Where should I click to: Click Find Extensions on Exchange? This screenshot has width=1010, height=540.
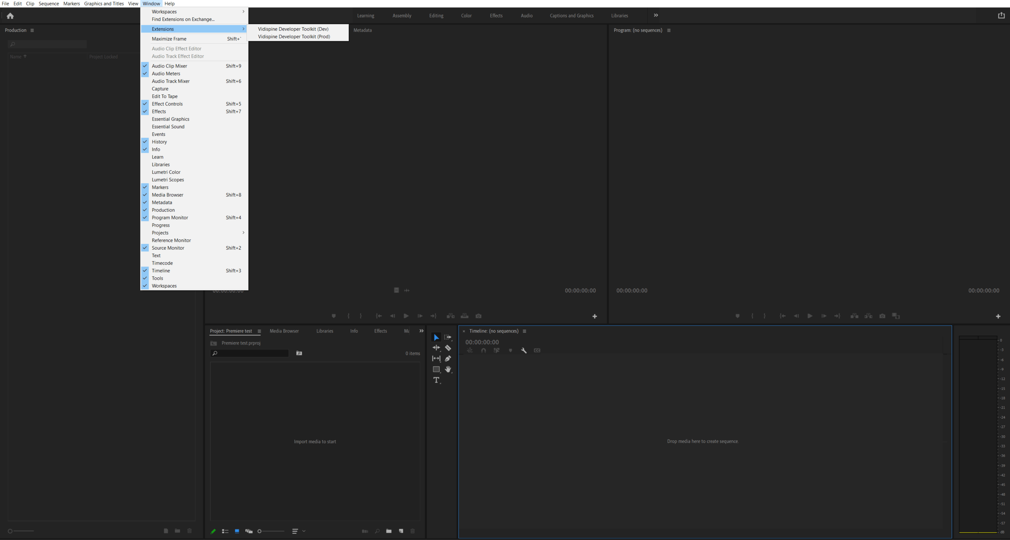(x=183, y=19)
